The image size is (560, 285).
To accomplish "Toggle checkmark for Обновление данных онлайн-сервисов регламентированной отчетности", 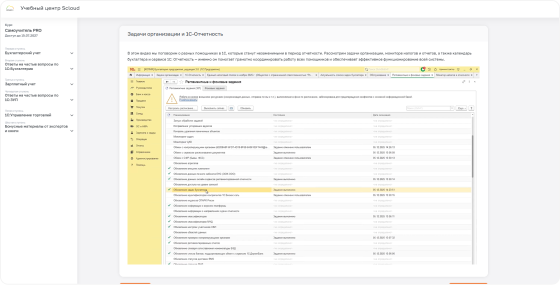I will [x=169, y=179].
